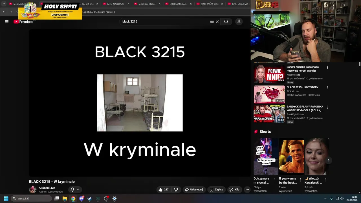This screenshot has height=203, width=361.
Task: Open Discord from the taskbar
Action: (82, 198)
